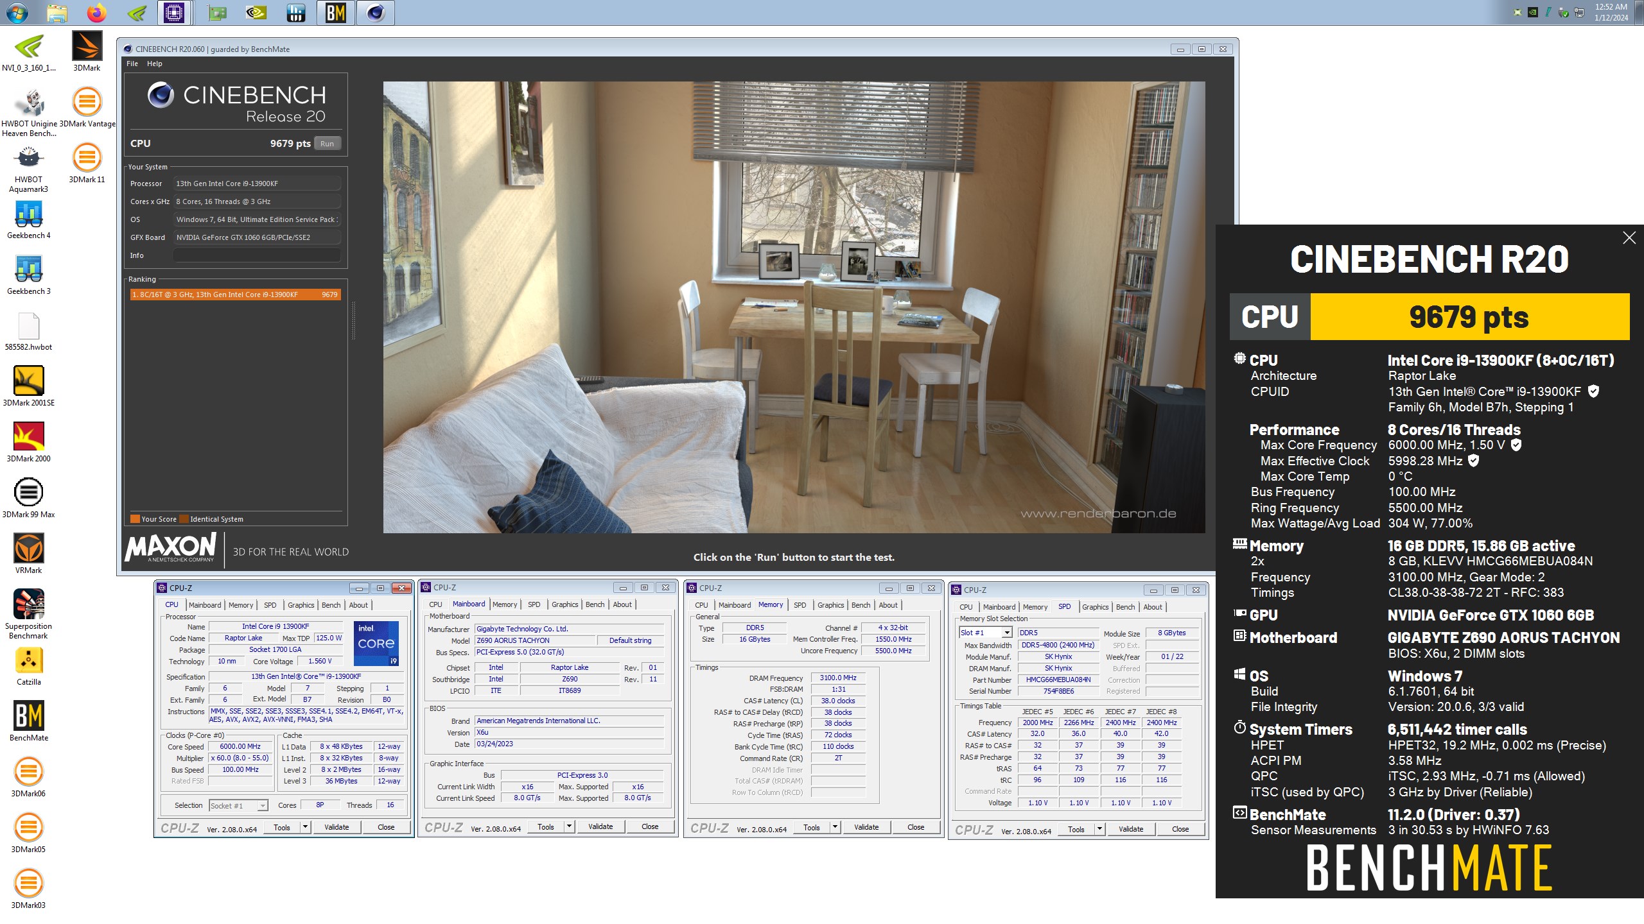This screenshot has width=1644, height=924.
Task: Launch the HWBOT Aquamark3 shortcut
Action: (29, 168)
